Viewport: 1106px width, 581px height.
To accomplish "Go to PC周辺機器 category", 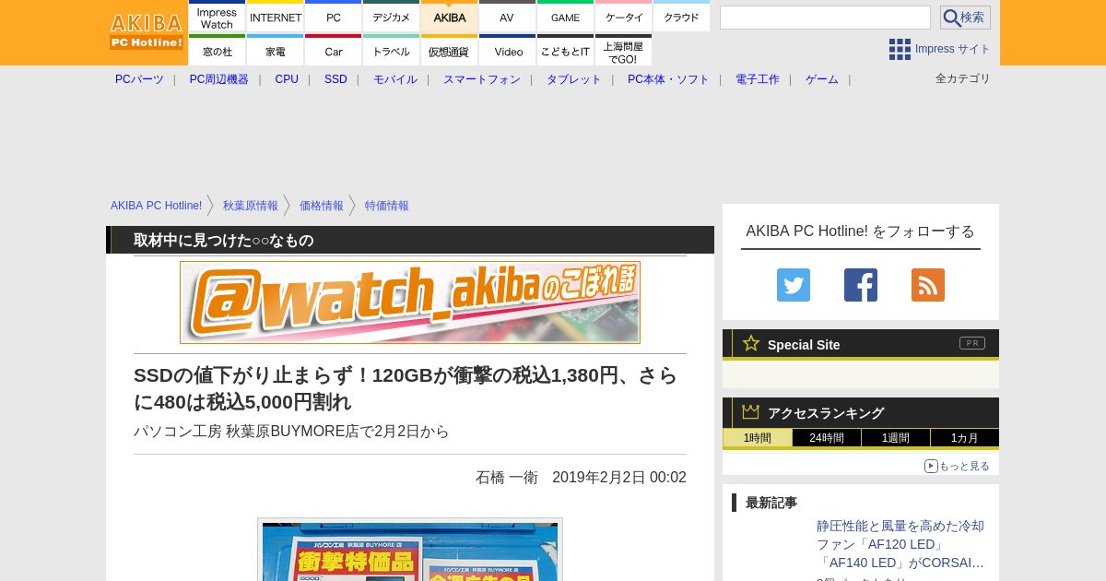I will [219, 79].
